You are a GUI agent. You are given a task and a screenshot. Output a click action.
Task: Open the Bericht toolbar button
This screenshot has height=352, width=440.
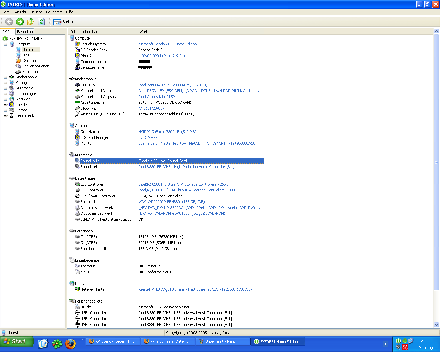(64, 22)
